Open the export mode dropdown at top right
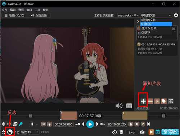Screen dimensions: 180x136 (156, 15)
